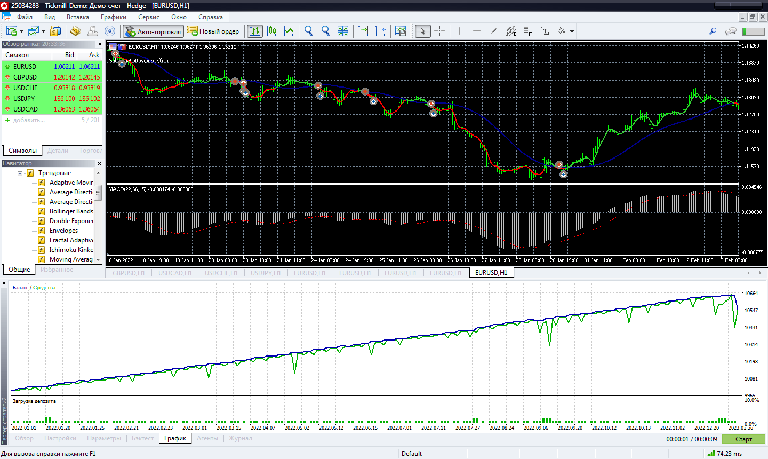
Task: Switch chart to line view
Action: click(x=289, y=31)
